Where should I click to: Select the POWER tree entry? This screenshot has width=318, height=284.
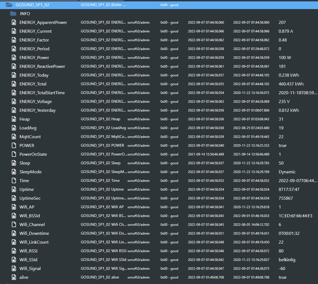pos(27,145)
